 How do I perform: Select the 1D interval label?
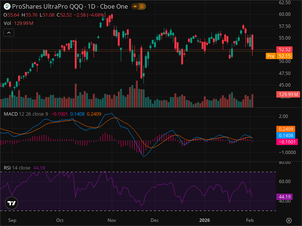click(91, 6)
